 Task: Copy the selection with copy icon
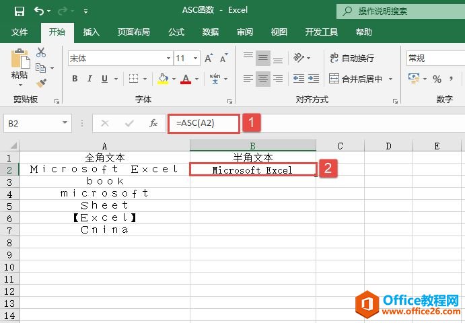(40, 68)
